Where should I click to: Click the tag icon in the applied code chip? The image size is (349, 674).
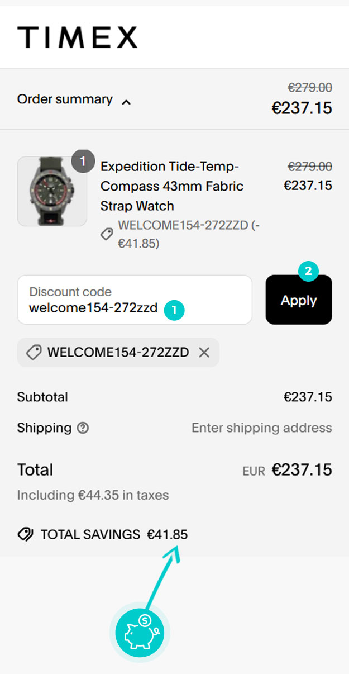(34, 353)
